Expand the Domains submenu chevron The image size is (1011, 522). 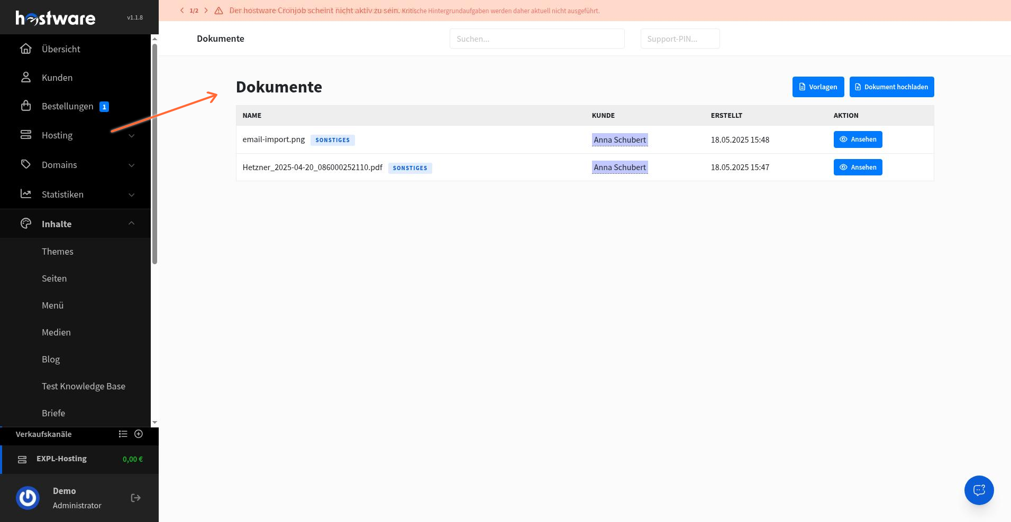[132, 165]
